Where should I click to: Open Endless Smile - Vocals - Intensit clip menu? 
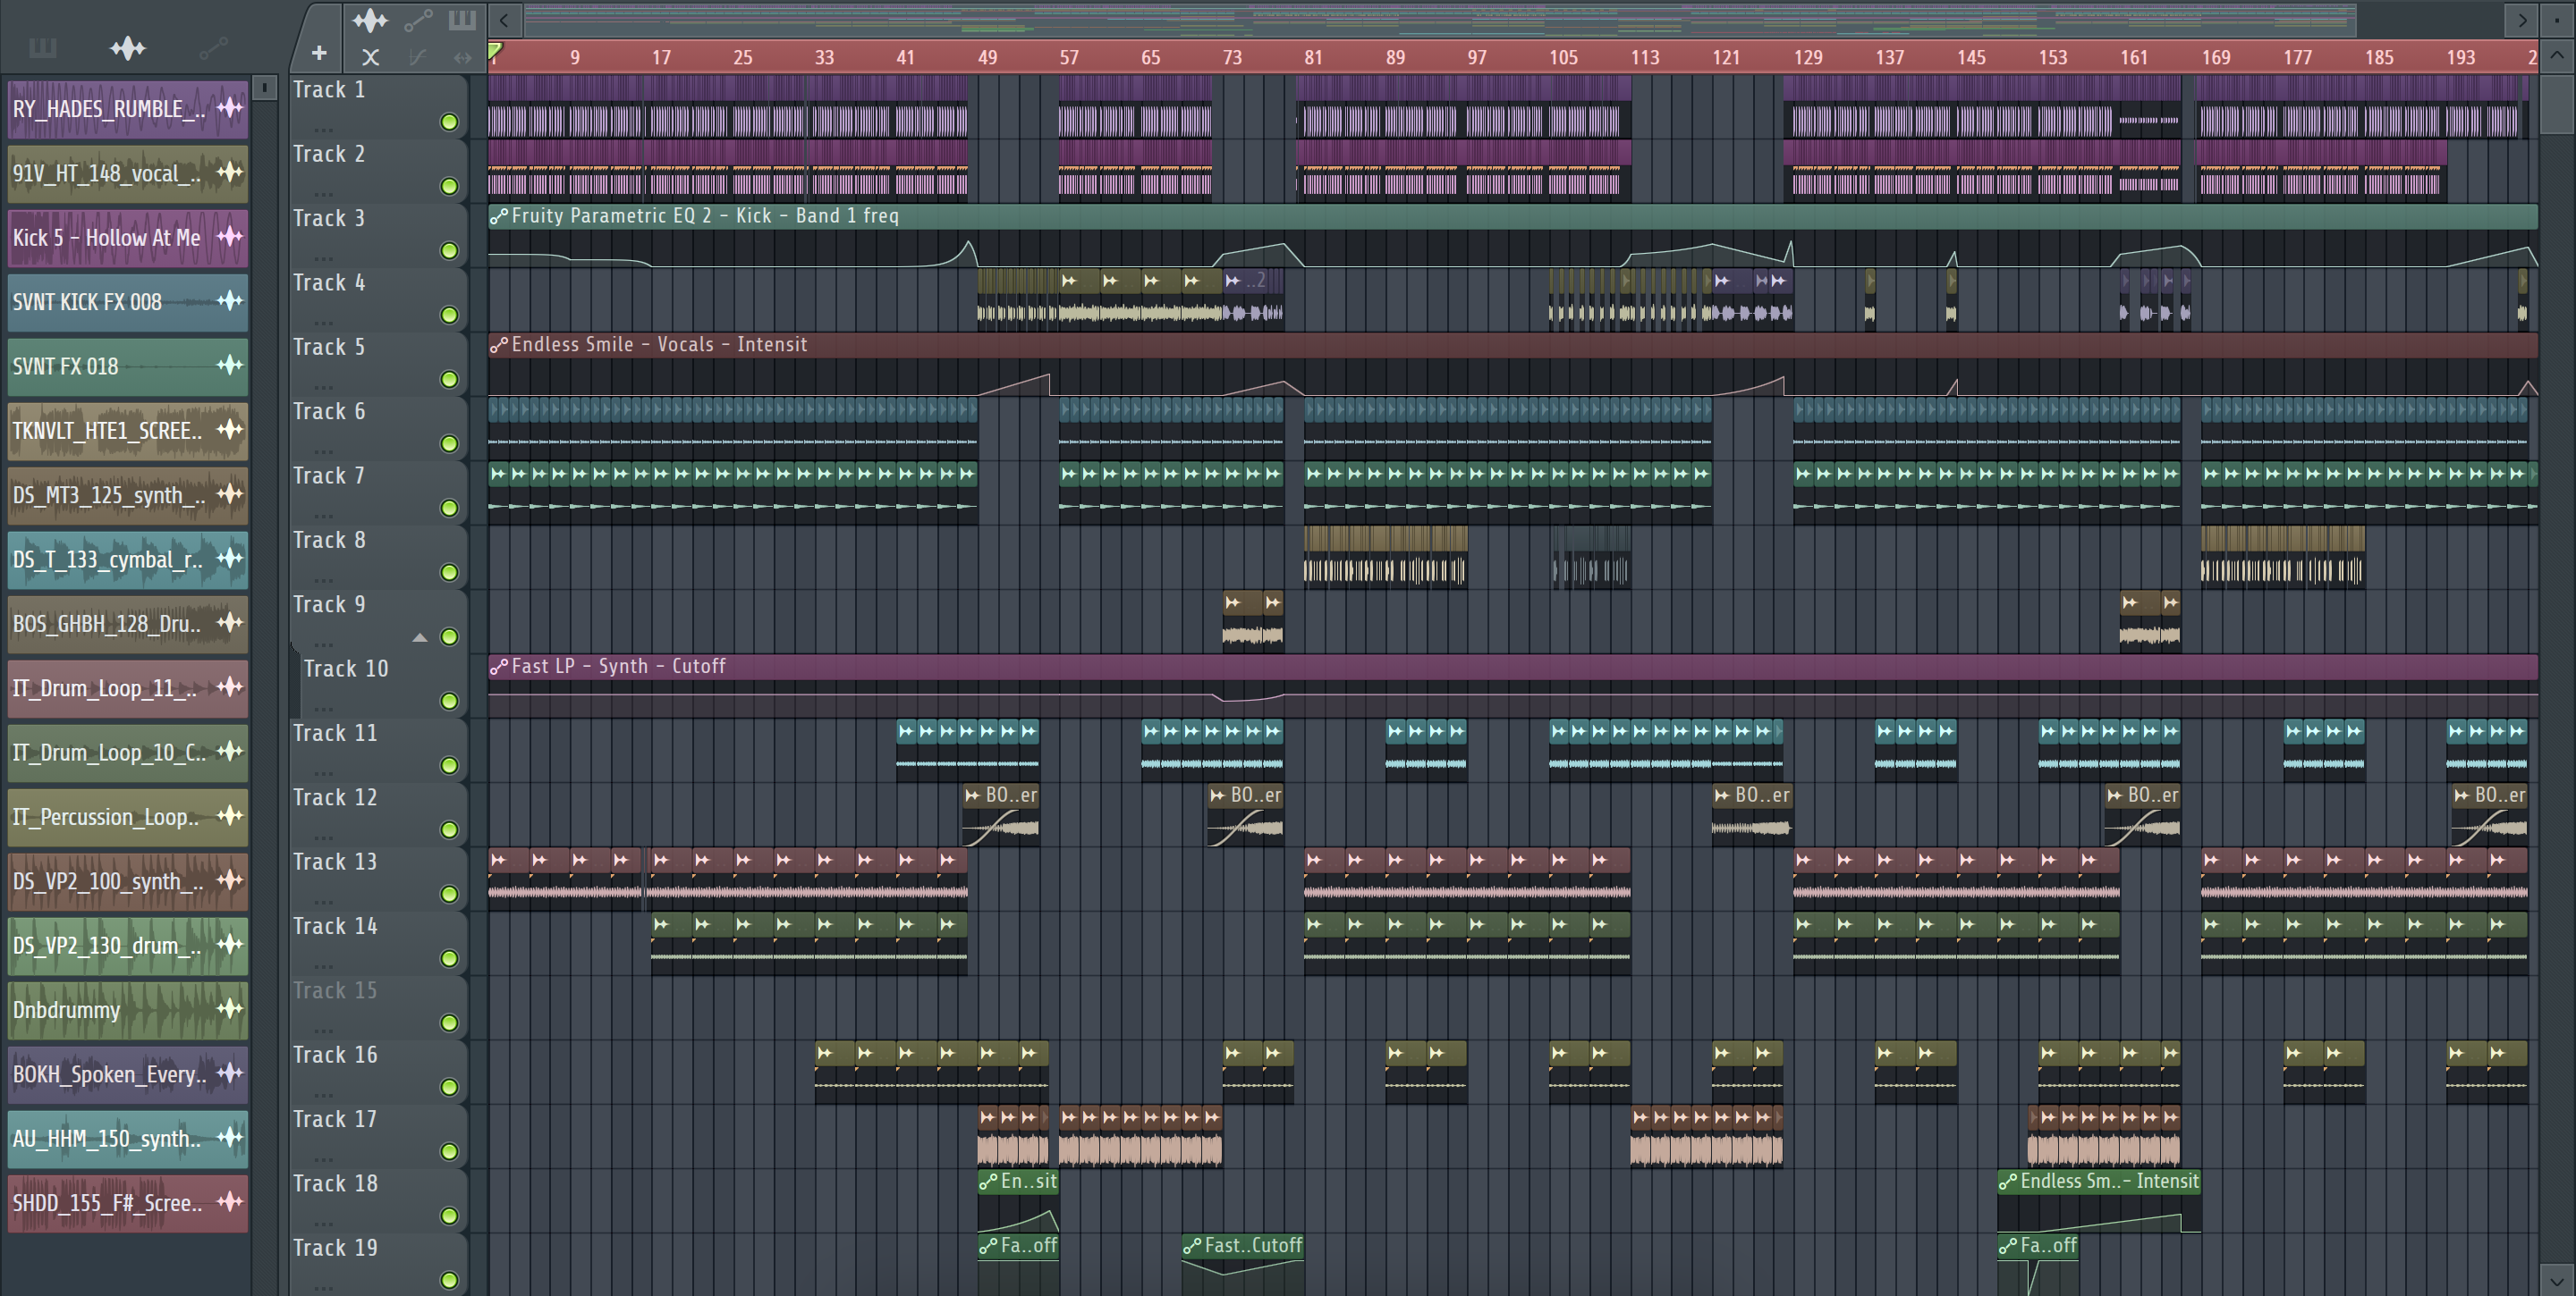pos(499,345)
